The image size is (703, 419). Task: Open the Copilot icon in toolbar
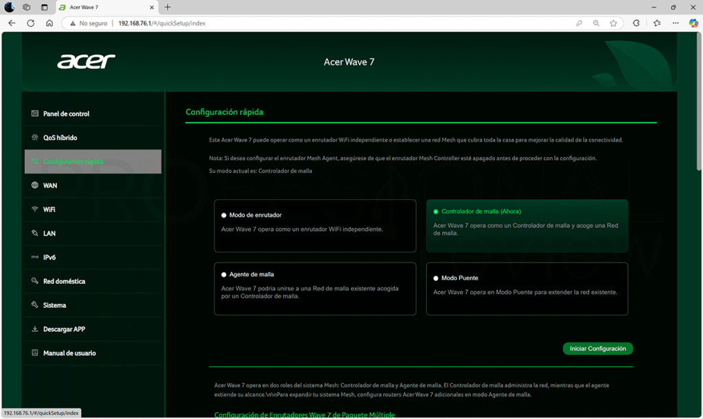[693, 23]
